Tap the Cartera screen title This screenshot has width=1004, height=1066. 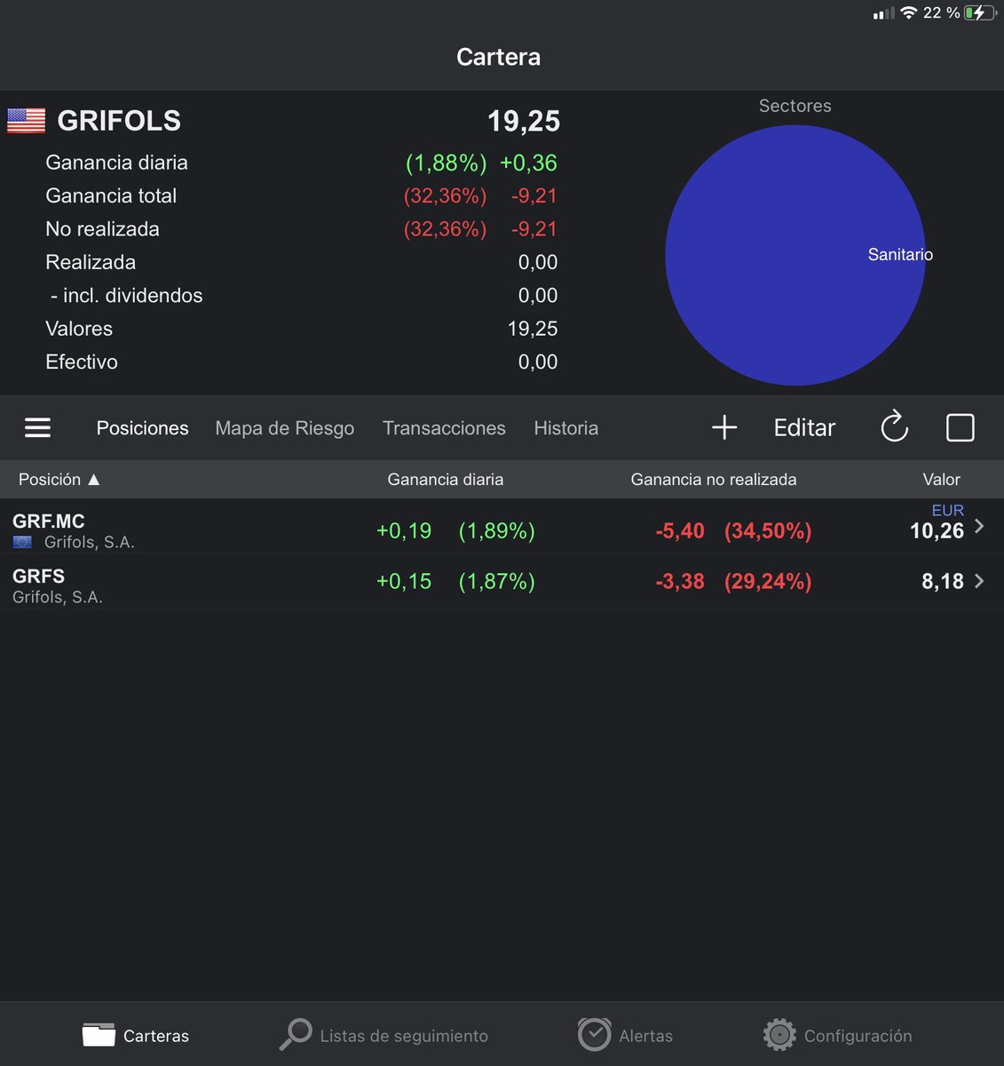[x=498, y=57]
